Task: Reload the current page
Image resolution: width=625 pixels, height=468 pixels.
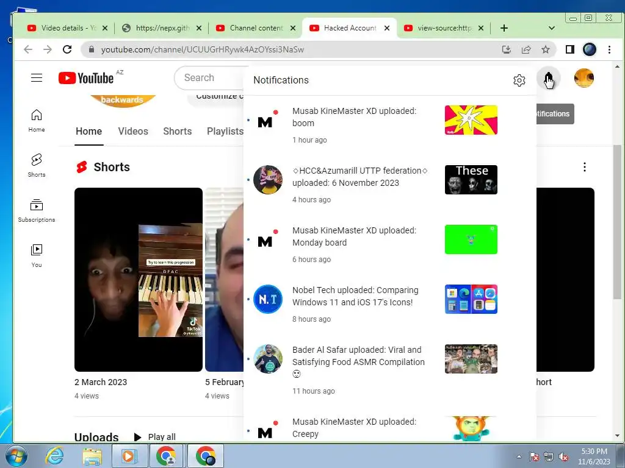Action: click(x=67, y=49)
